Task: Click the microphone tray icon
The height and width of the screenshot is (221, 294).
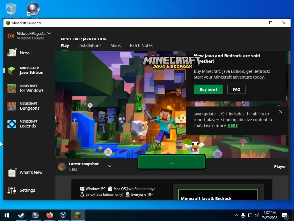Action: (243, 215)
